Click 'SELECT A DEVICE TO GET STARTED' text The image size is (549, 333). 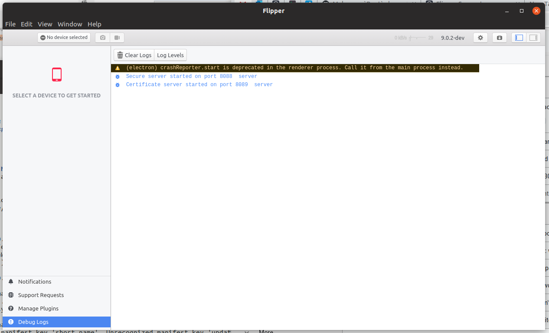(56, 96)
